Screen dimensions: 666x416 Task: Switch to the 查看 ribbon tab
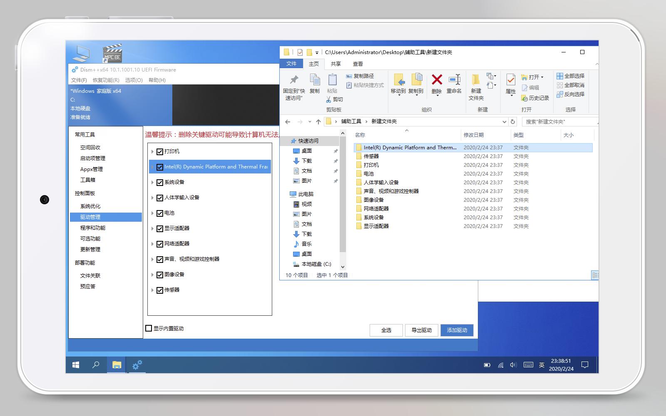click(x=358, y=63)
